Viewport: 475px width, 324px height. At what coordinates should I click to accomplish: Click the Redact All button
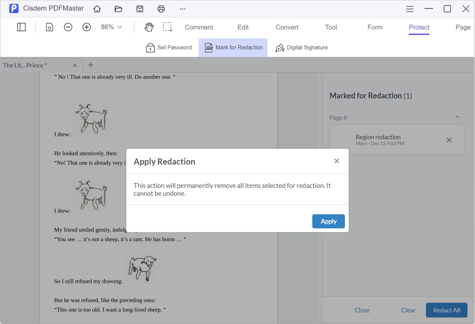[x=447, y=310]
